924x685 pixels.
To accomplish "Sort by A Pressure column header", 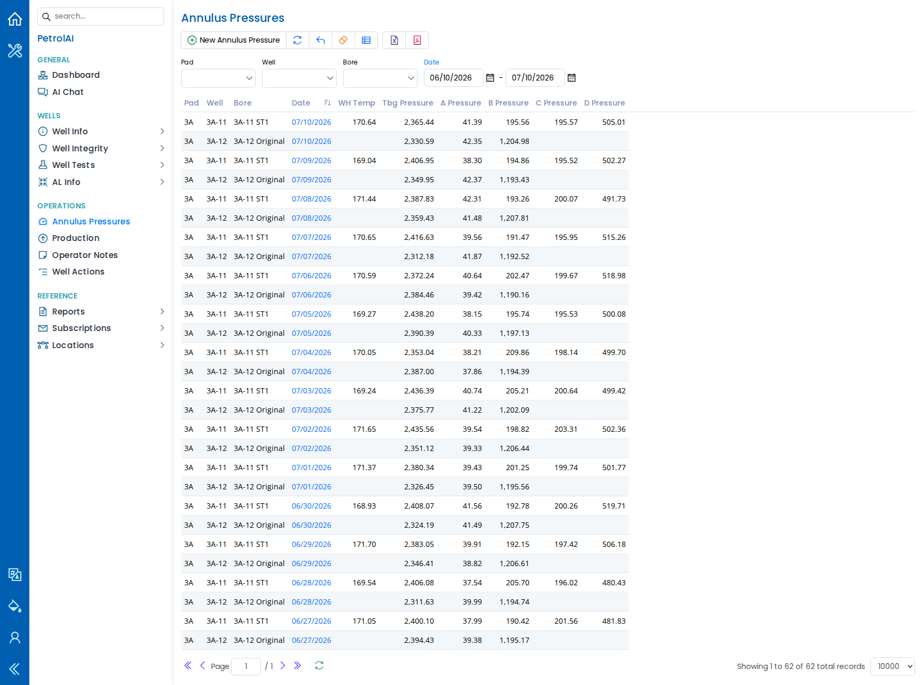I will pos(461,103).
